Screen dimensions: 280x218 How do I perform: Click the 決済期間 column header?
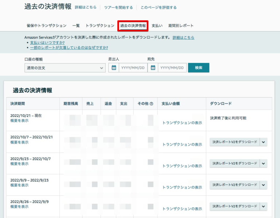click(x=17, y=104)
